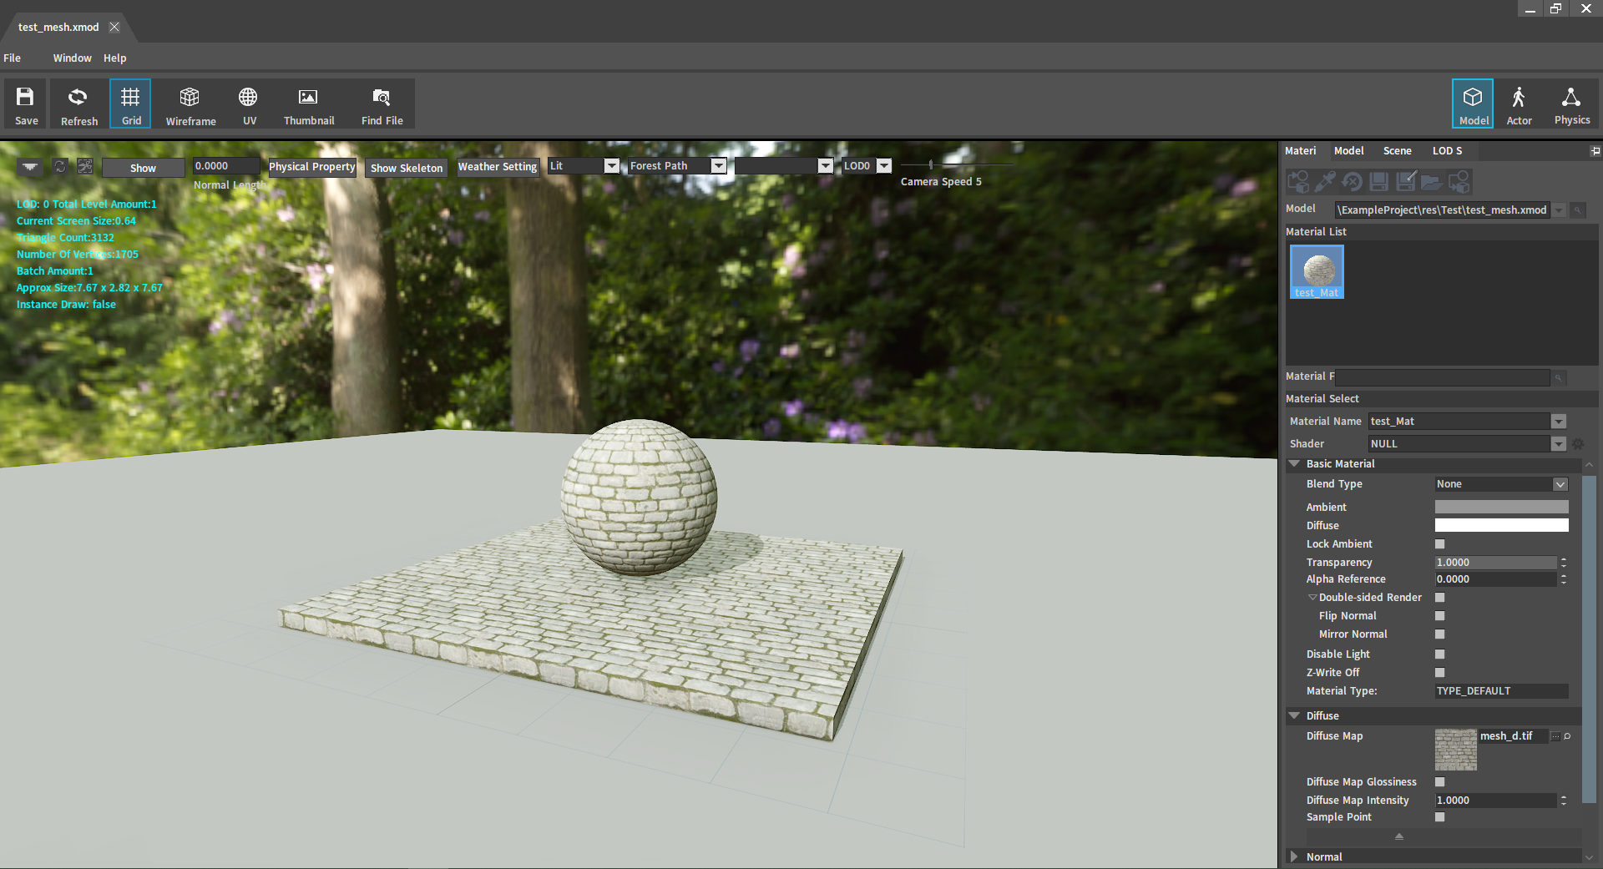The height and width of the screenshot is (869, 1603).
Task: Check the Flip Normal option
Action: coord(1439,616)
